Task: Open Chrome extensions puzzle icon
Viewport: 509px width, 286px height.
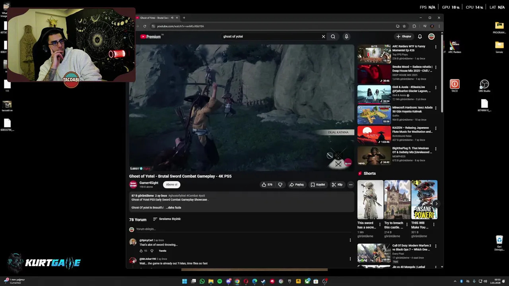Action: point(414,26)
